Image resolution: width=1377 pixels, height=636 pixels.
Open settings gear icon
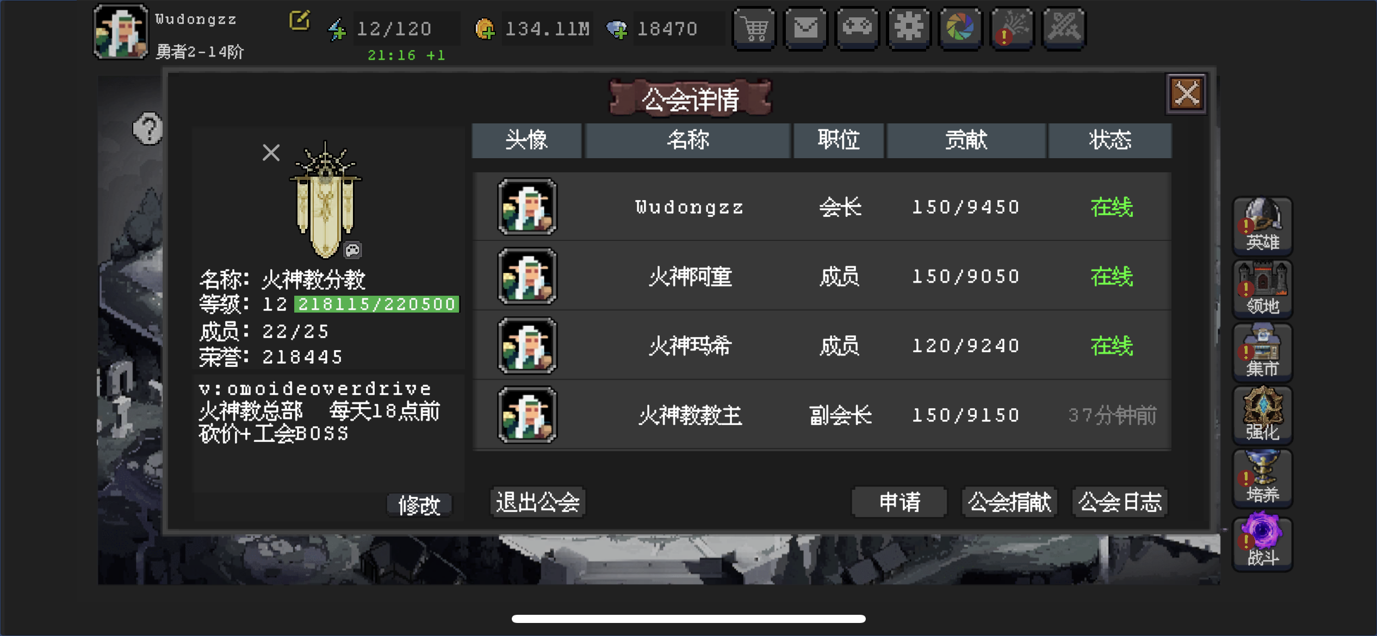(x=909, y=28)
